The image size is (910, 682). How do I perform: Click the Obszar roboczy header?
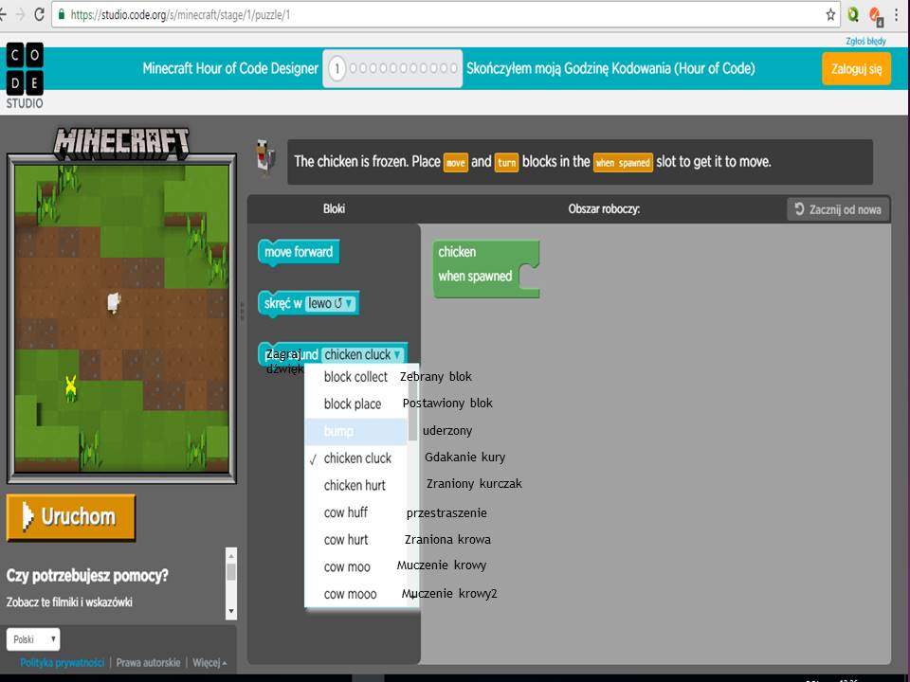pyautogui.click(x=604, y=208)
